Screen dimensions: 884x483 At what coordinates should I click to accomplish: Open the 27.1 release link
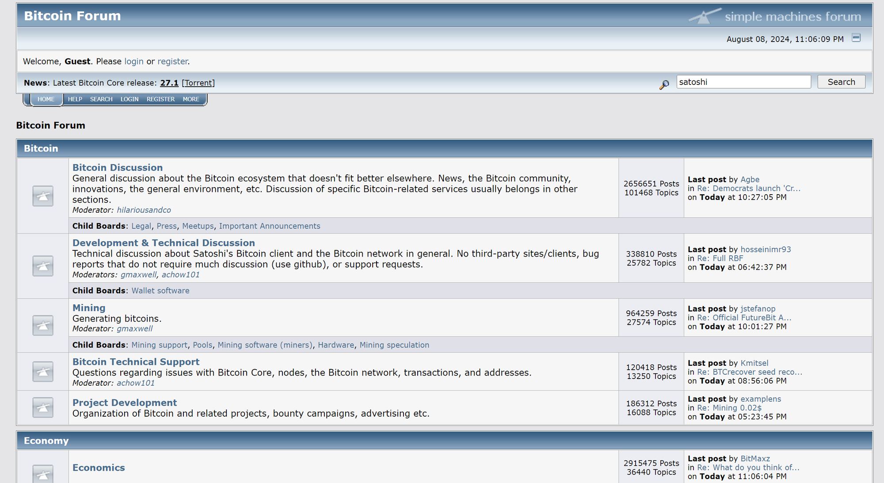(169, 83)
